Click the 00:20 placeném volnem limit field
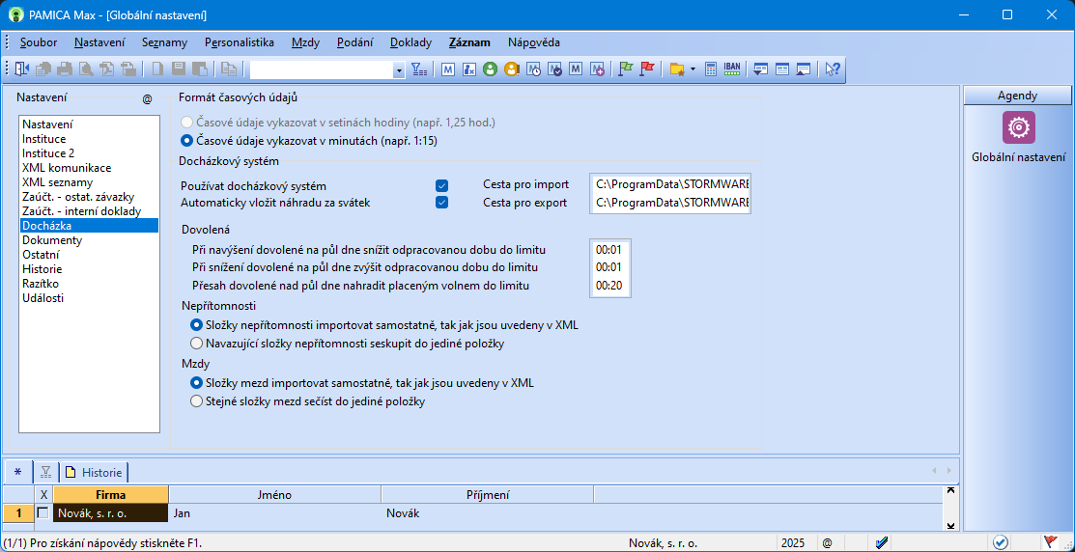The width and height of the screenshot is (1075, 552). coord(610,286)
